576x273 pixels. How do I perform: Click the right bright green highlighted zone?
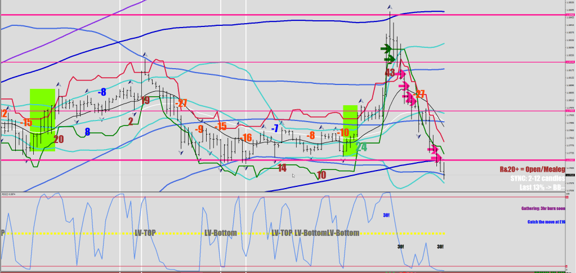(x=350, y=129)
